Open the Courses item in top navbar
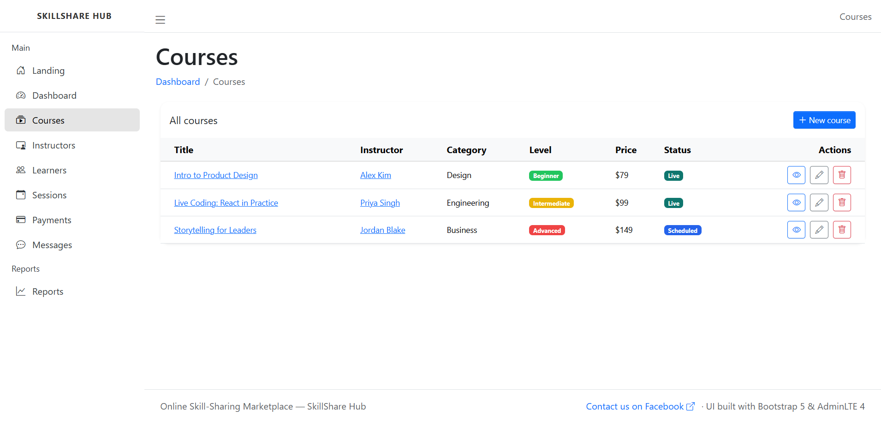Viewport: 881px width, 422px height. (x=855, y=16)
